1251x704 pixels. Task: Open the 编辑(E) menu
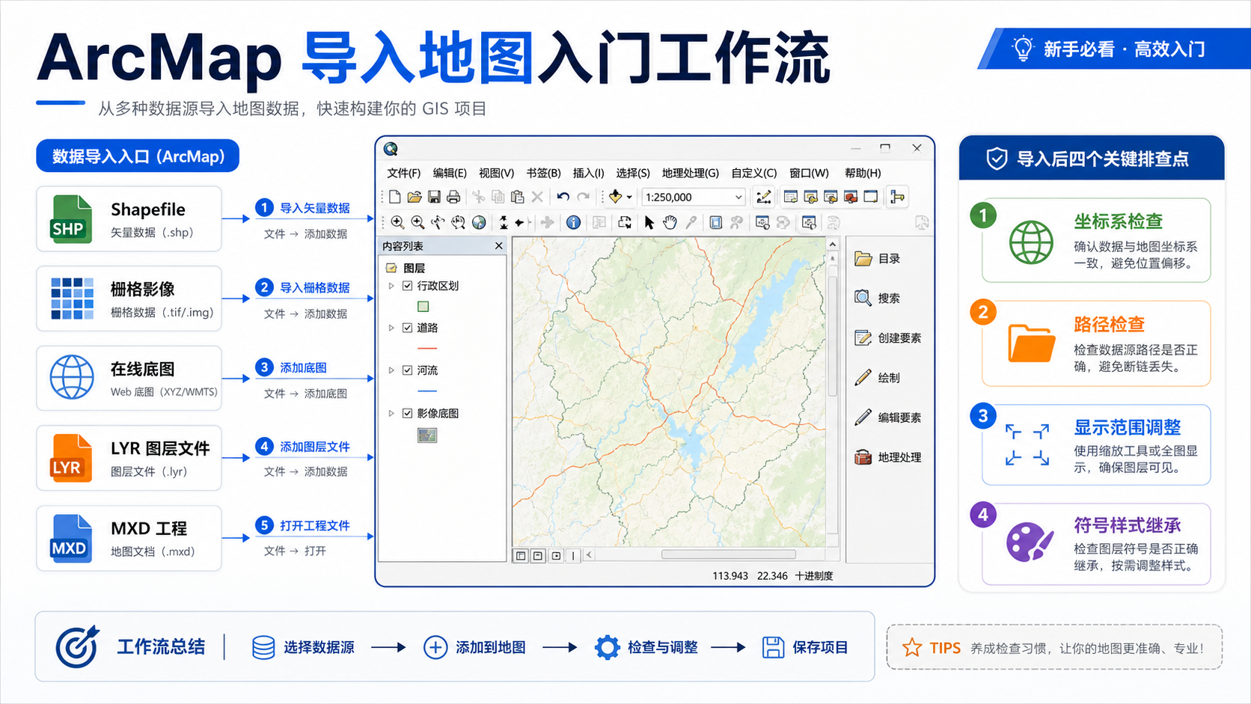click(x=450, y=173)
